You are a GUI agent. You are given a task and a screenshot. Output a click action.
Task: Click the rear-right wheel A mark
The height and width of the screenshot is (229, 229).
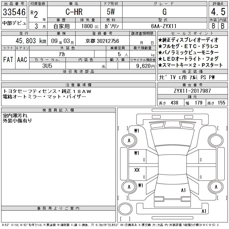pos(216,187)
